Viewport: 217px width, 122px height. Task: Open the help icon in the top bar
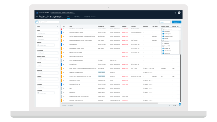pyautogui.click(x=175, y=13)
